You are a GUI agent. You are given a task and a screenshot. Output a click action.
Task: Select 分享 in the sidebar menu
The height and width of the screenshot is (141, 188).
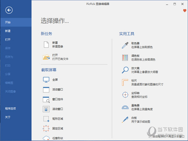16,74
